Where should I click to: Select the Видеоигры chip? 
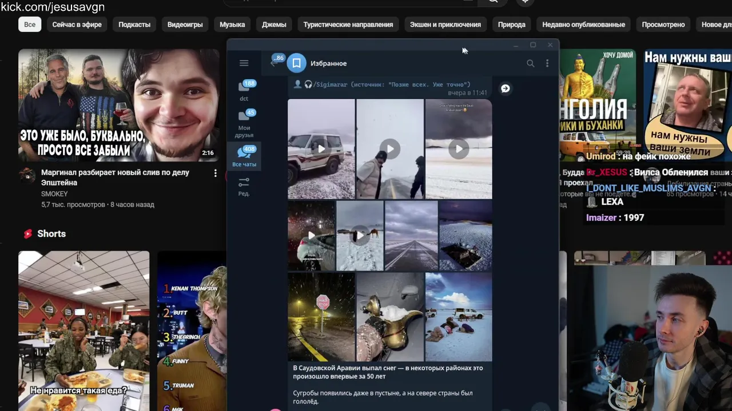coord(185,25)
